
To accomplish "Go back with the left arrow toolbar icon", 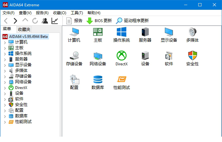I will click(x=6, y=21).
